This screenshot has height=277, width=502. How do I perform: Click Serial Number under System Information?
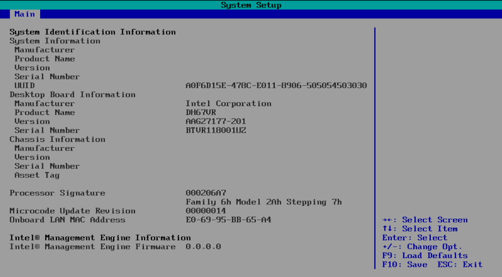47,77
